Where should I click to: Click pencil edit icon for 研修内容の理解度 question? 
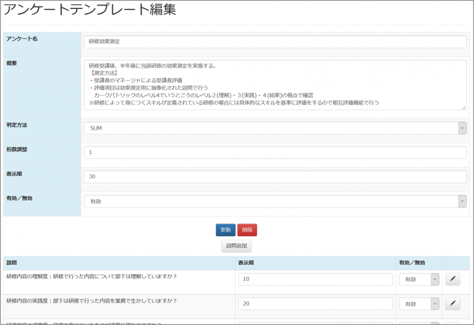(x=453, y=279)
